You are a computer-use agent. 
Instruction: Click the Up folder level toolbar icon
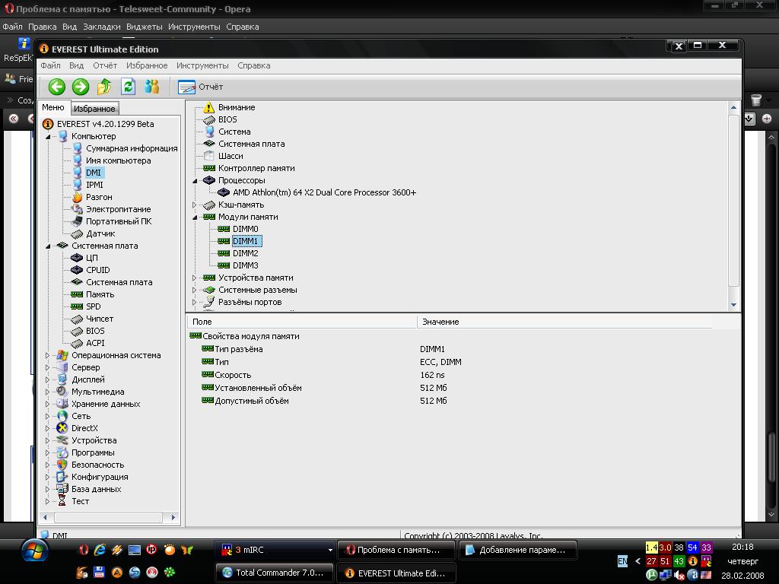point(104,87)
